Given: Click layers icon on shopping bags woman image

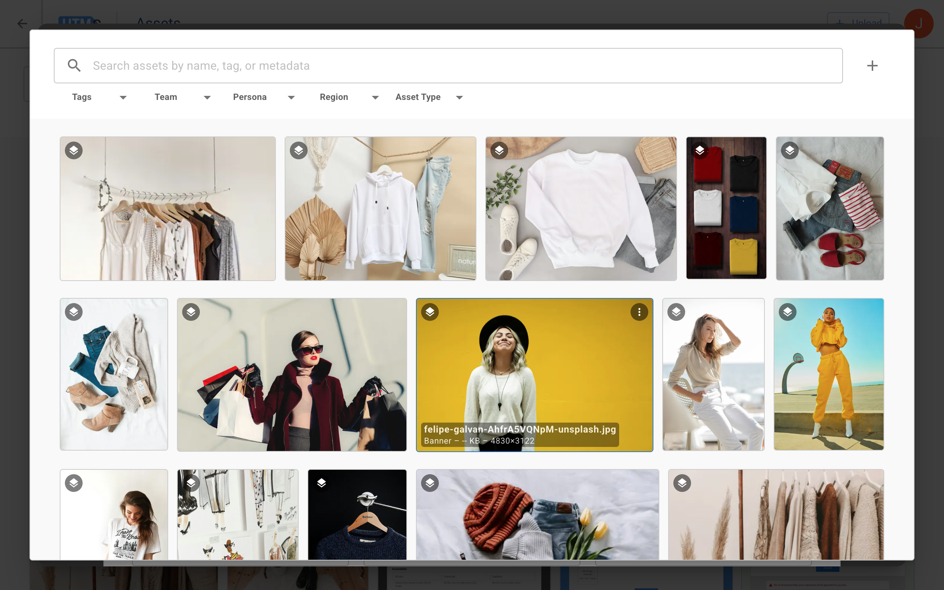Looking at the screenshot, I should pyautogui.click(x=191, y=312).
